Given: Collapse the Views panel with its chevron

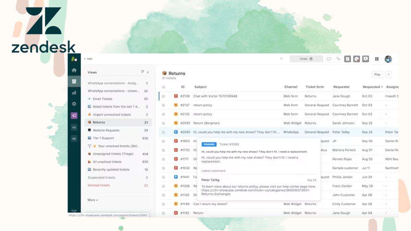Looking at the screenshot, I should 147,72.
